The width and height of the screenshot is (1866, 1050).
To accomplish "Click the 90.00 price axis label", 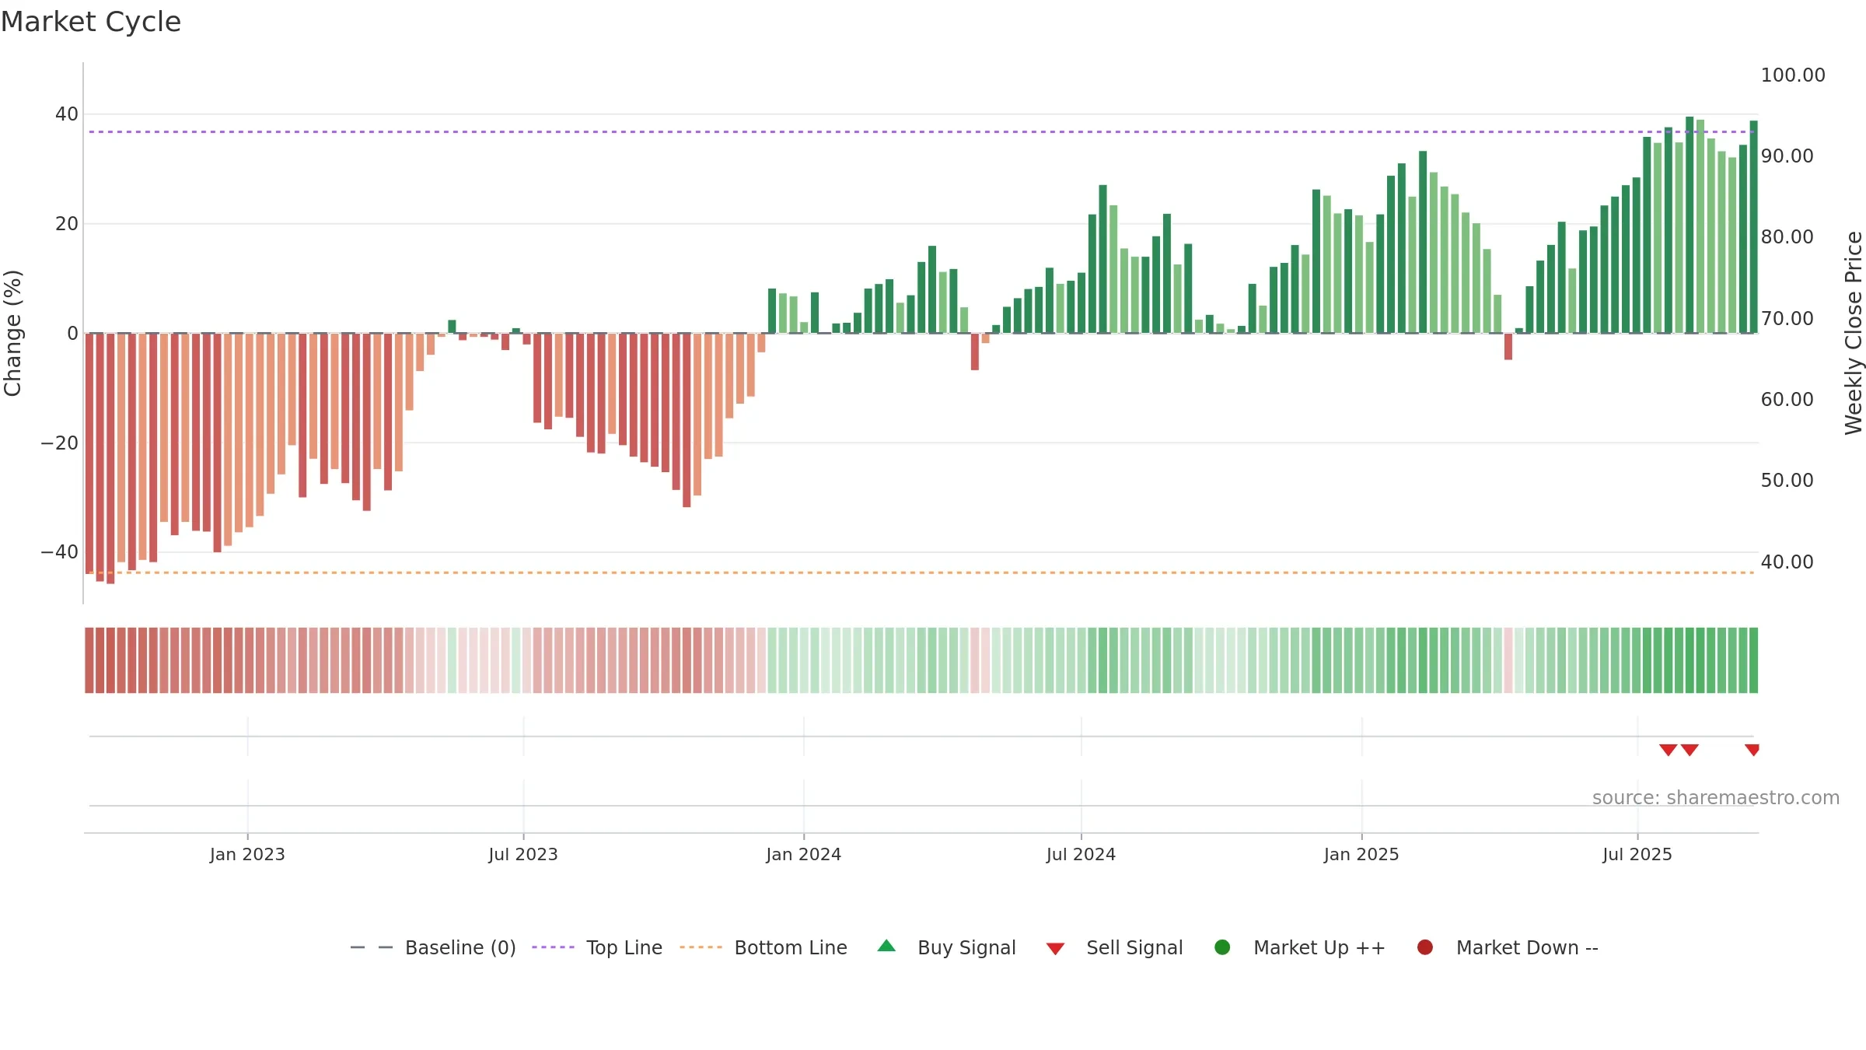I will pyautogui.click(x=1787, y=156).
